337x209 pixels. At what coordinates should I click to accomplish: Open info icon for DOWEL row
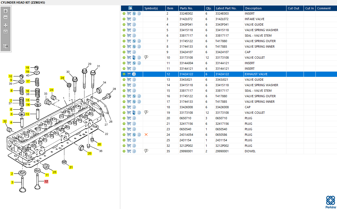pos(134,151)
